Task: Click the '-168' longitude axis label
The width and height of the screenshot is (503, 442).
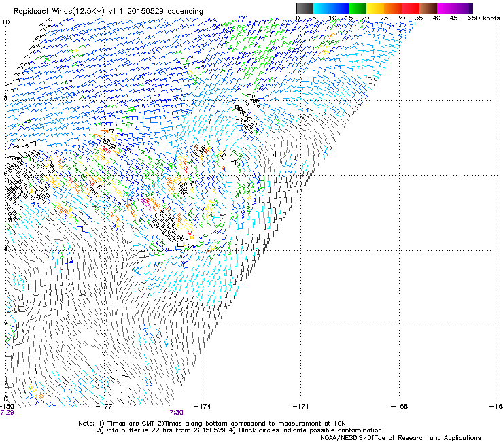Action: [x=400, y=407]
